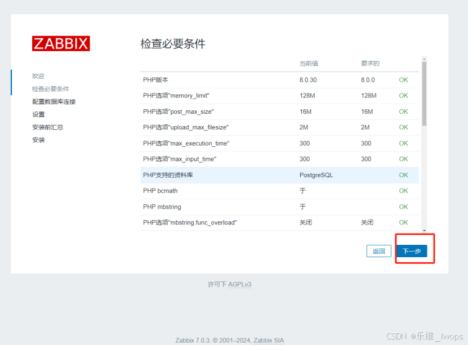Image resolution: width=468 pixels, height=345 pixels.
Task: Select the 安装前汇总 step in sidebar
Action: coord(47,127)
